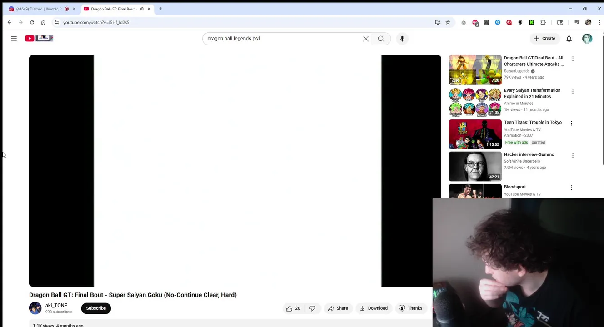The image size is (604, 327).
Task: Start voice search with microphone icon
Action: pos(402,39)
